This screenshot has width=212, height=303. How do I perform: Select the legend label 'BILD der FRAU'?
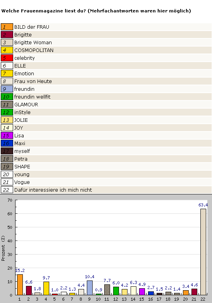click(x=32, y=27)
